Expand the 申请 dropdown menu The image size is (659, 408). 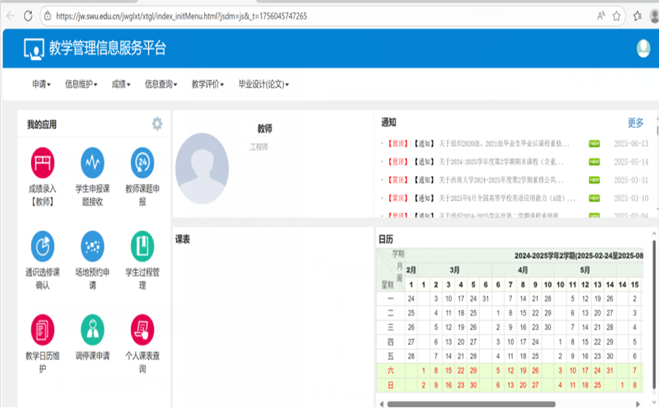coord(39,84)
